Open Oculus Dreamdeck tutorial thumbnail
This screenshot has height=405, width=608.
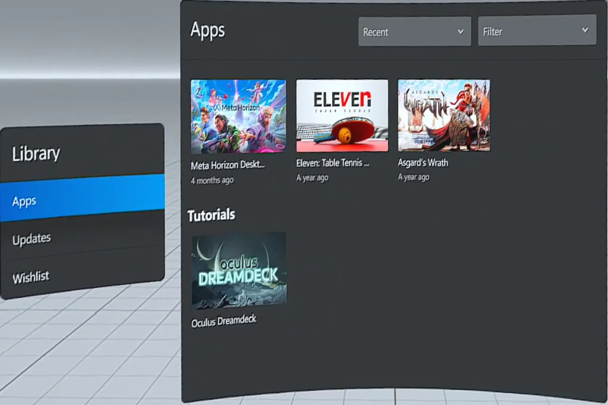tap(239, 270)
